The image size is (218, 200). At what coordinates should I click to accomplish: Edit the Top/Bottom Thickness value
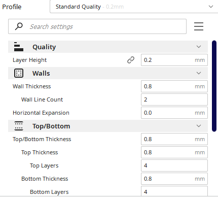(174, 139)
